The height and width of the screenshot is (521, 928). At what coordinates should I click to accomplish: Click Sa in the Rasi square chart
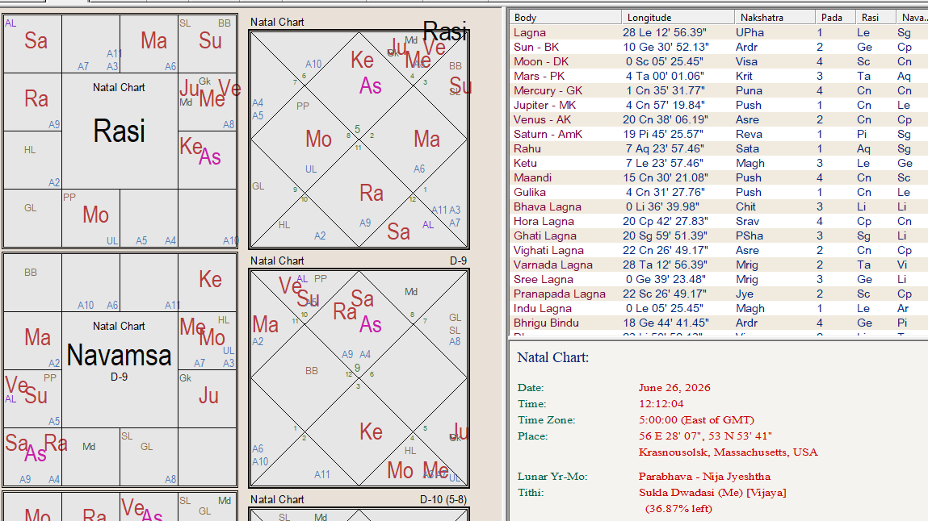[36, 41]
